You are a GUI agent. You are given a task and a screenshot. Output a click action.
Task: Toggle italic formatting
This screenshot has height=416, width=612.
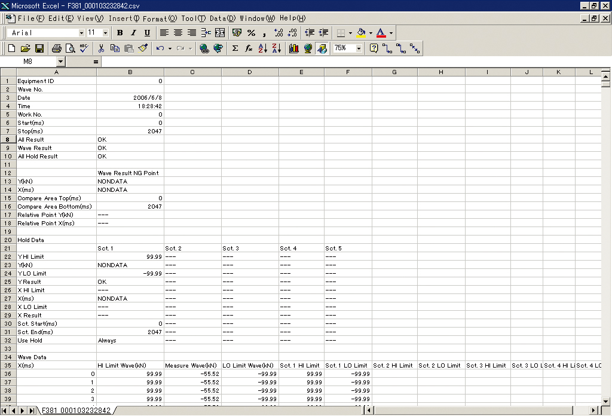[x=133, y=33]
